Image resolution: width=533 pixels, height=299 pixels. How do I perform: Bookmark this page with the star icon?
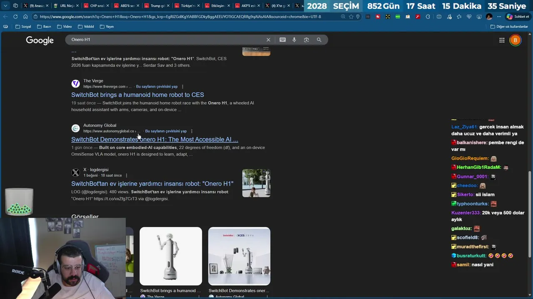(351, 17)
